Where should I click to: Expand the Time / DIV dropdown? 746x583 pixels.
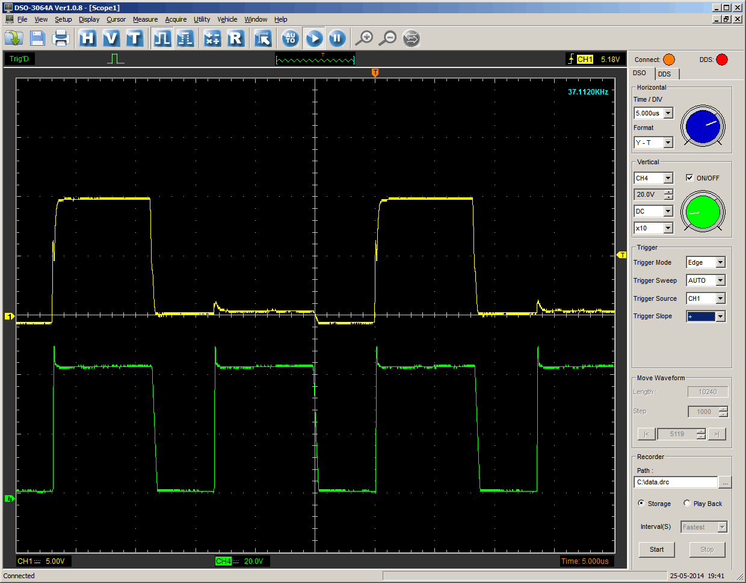tap(668, 113)
